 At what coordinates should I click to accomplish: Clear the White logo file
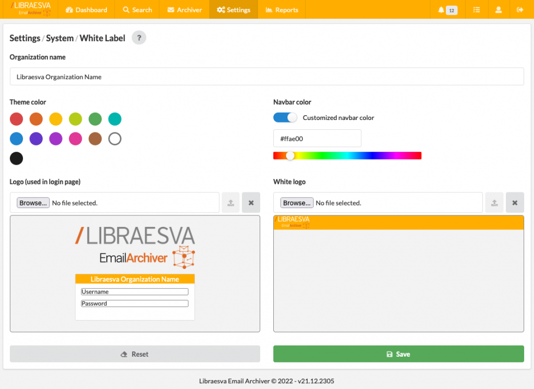coord(515,203)
